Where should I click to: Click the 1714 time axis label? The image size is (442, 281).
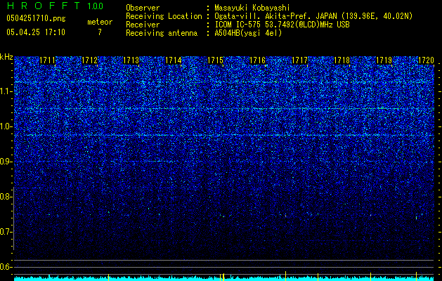(x=174, y=60)
